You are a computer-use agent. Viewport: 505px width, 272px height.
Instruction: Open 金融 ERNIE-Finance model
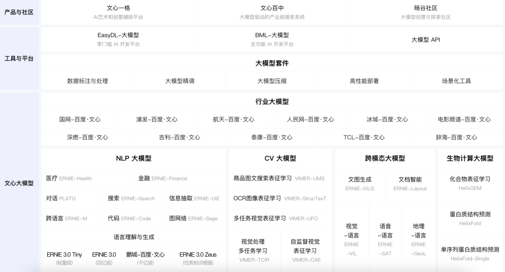coord(180,179)
